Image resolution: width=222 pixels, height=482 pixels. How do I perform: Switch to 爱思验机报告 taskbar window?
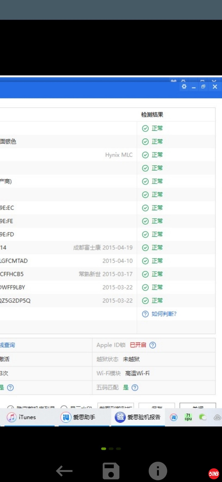pyautogui.click(x=138, y=417)
